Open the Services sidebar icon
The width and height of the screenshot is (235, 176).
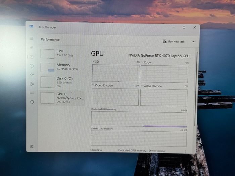(32, 102)
